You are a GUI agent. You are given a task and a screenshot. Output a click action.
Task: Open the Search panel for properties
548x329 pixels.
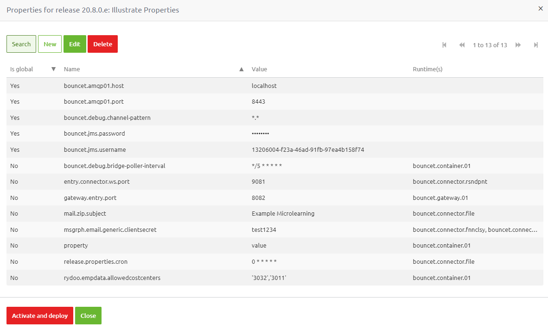[21, 43]
